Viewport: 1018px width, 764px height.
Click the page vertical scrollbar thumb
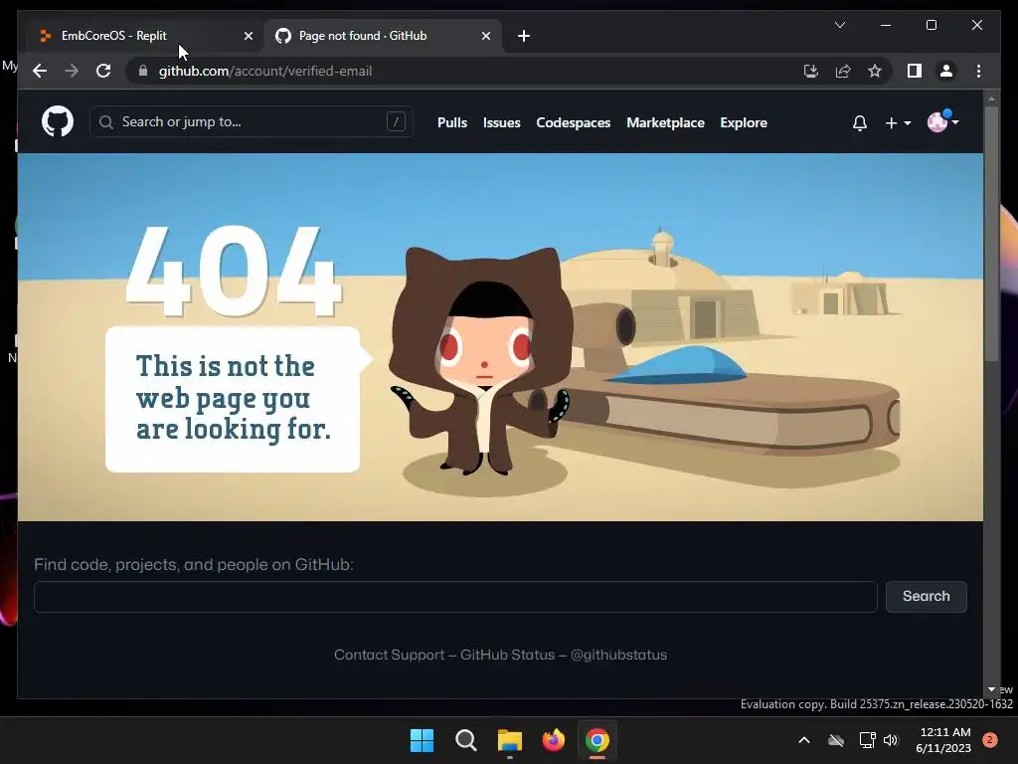(991, 233)
